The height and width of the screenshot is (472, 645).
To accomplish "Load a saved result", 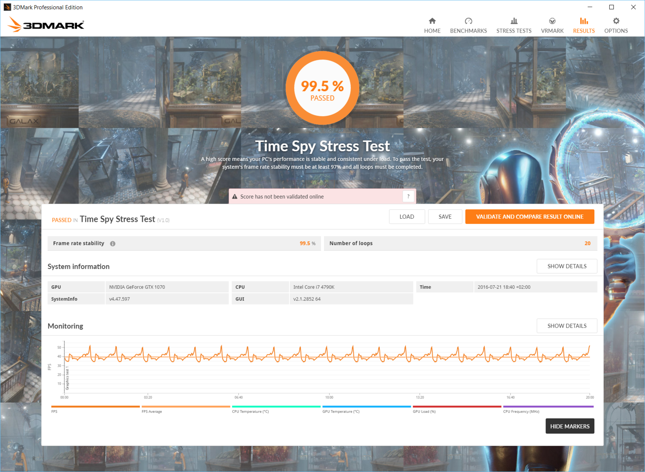I will pyautogui.click(x=407, y=217).
